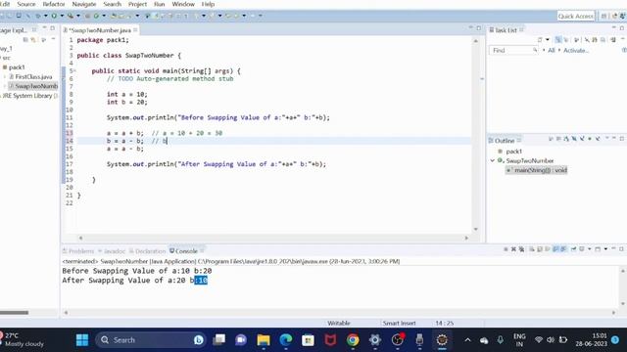This screenshot has width=627, height=352.
Task: Click the All filter link in Task List
Action: tap(552, 50)
